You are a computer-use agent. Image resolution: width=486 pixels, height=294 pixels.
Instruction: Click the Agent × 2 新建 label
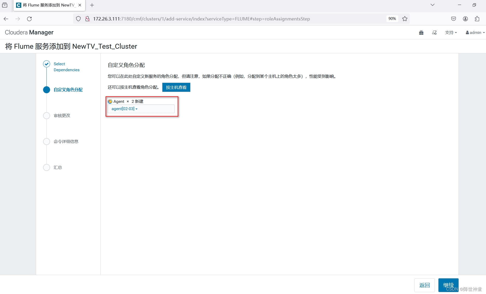click(128, 101)
